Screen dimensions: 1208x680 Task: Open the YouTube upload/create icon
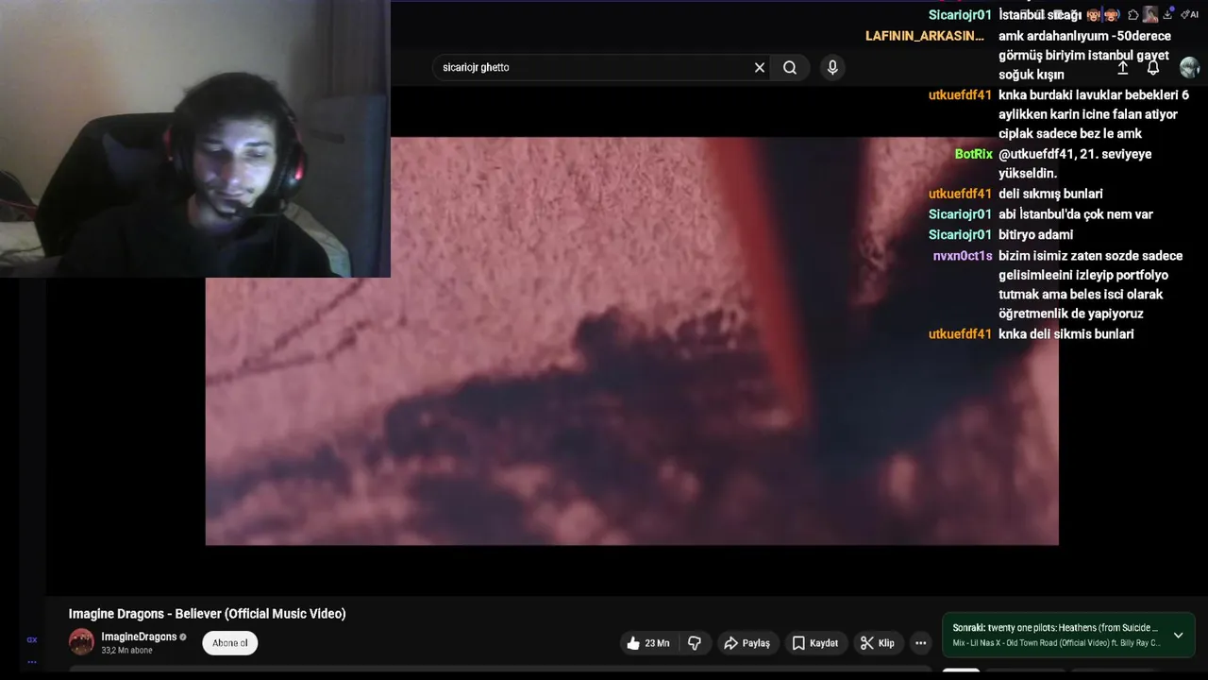[x=1123, y=68]
